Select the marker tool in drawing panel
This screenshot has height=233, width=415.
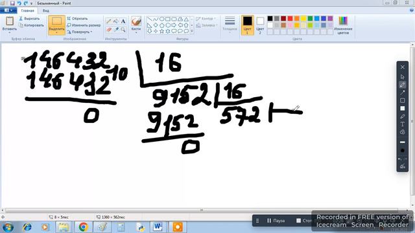[x=402, y=116]
